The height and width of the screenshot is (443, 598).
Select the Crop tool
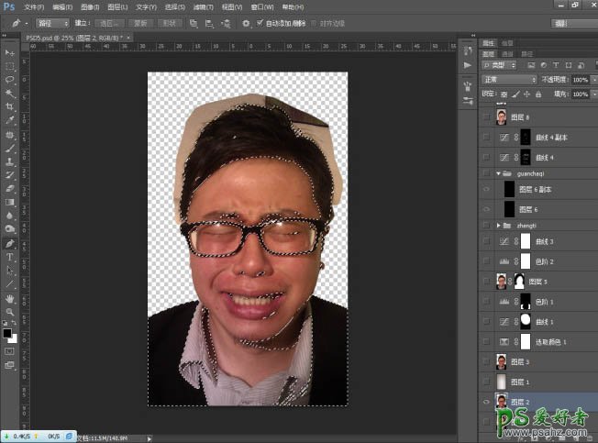pyautogui.click(x=10, y=106)
